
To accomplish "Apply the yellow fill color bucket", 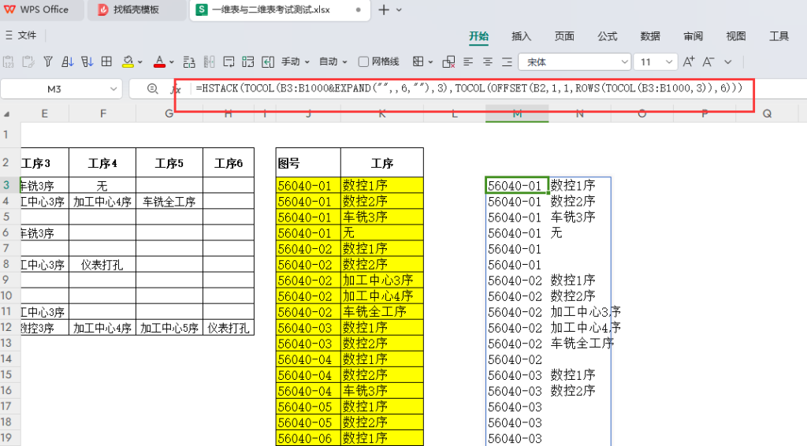I will [128, 61].
